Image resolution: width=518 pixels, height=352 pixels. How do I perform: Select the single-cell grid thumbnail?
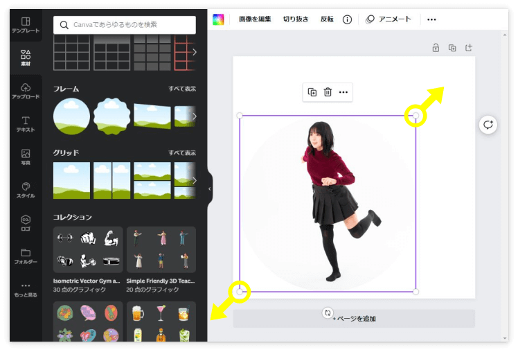(x=71, y=180)
